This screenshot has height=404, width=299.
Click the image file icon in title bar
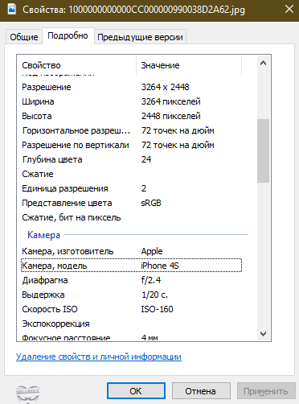(x=12, y=10)
